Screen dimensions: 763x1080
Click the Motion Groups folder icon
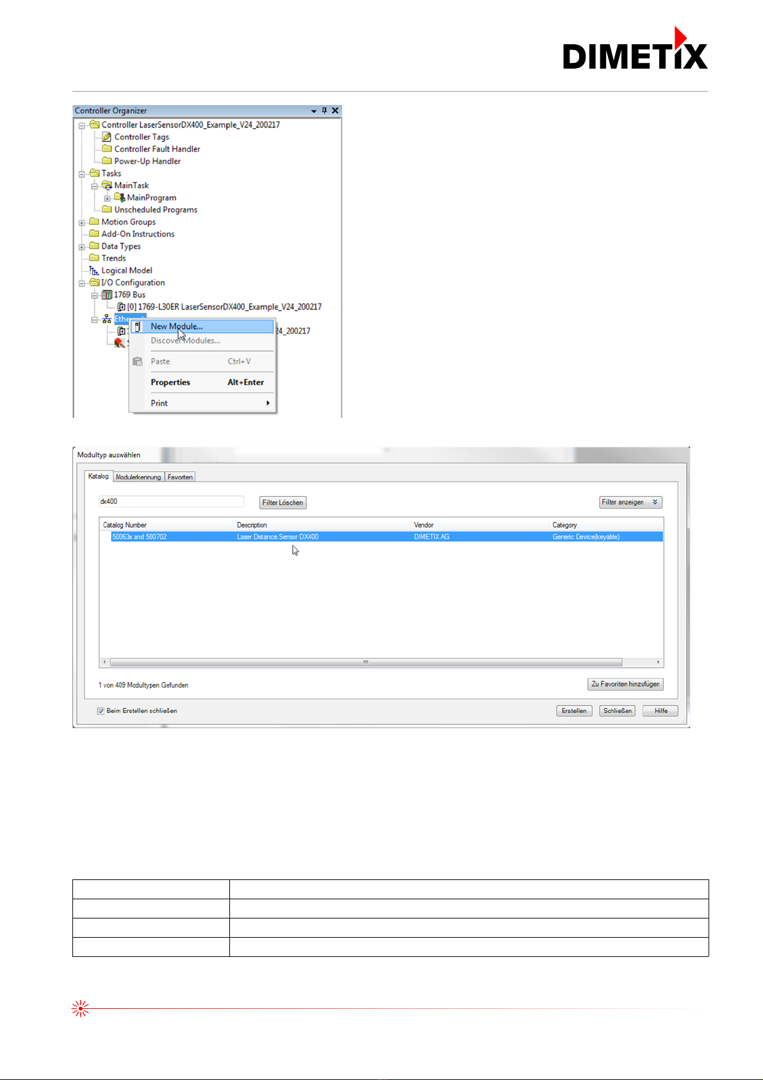click(x=94, y=222)
